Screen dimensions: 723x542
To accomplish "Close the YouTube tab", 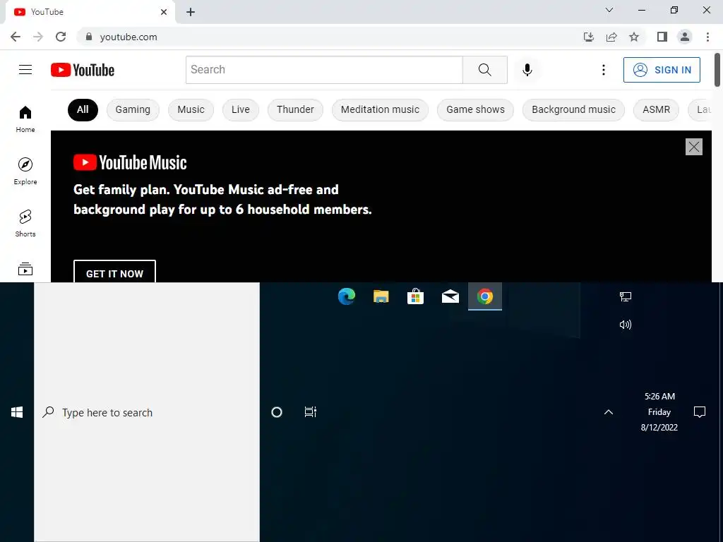I will click(x=164, y=12).
